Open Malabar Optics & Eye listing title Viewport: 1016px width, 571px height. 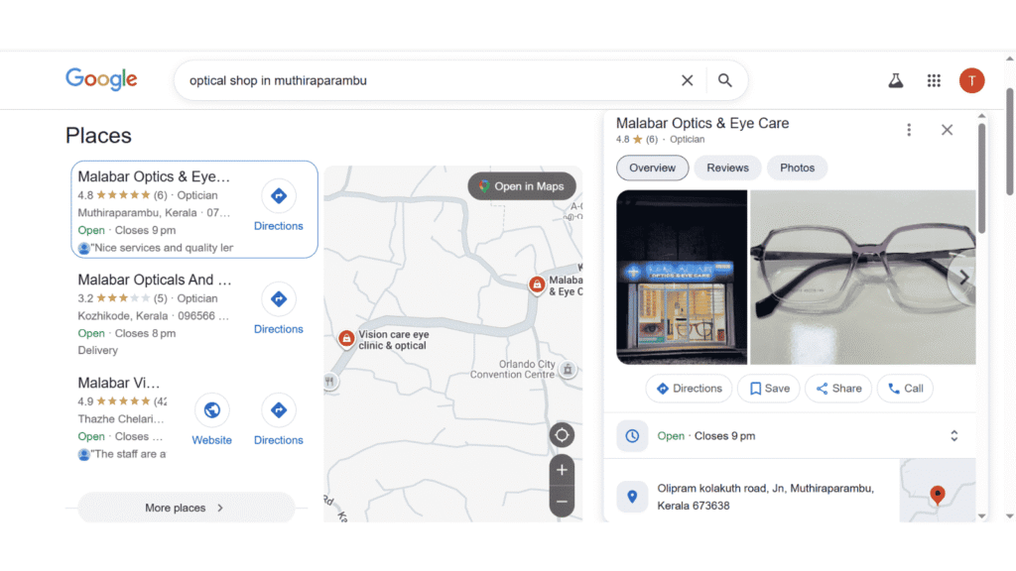(x=154, y=176)
